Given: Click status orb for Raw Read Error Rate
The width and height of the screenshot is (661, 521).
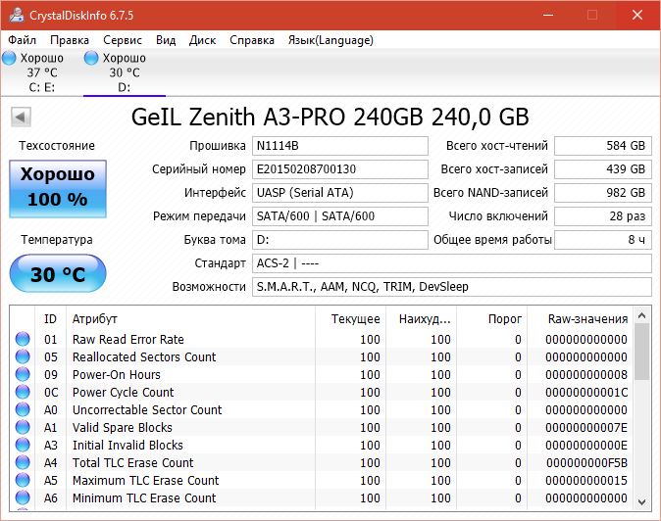Looking at the screenshot, I should 23,339.
